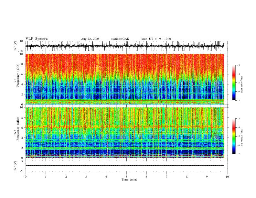The image size is (256, 198).
Task: Click the ch.2 color bar log(PSD) label
Action: coord(242,138)
